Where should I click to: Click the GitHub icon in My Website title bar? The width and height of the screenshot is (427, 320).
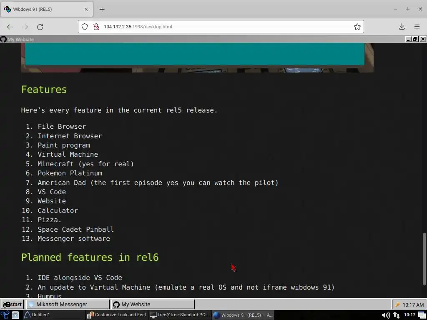pos(3,40)
